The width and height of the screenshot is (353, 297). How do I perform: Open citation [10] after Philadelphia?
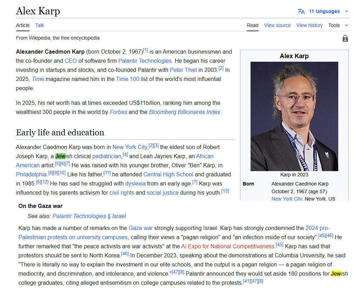(x=62, y=173)
